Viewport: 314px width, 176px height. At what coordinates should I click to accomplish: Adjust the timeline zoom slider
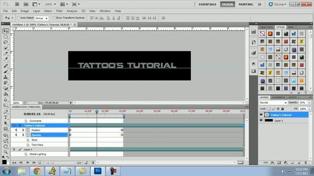tap(52, 163)
